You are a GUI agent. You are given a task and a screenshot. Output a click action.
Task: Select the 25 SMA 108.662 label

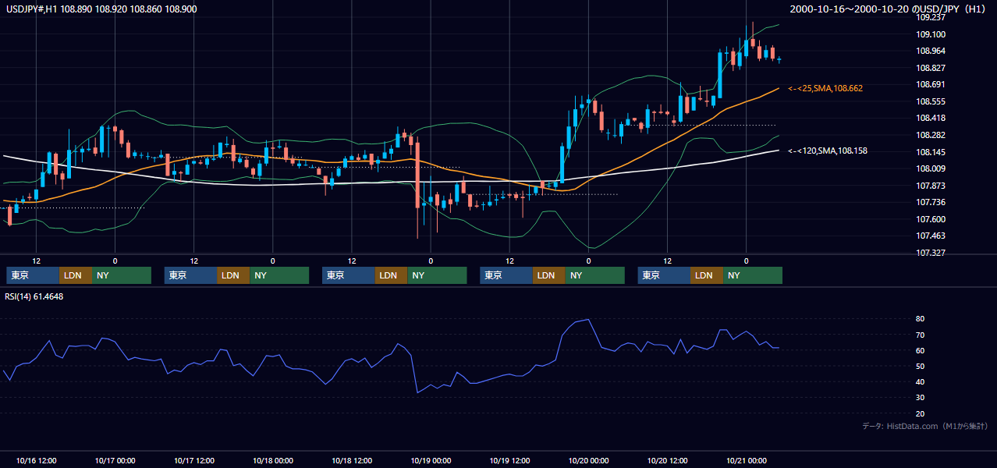(x=825, y=89)
